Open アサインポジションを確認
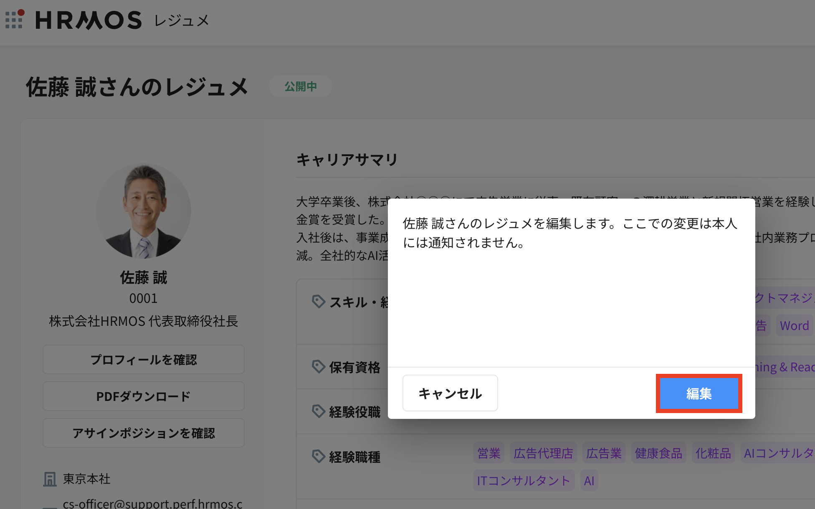Viewport: 815px width, 509px height. pos(143,433)
